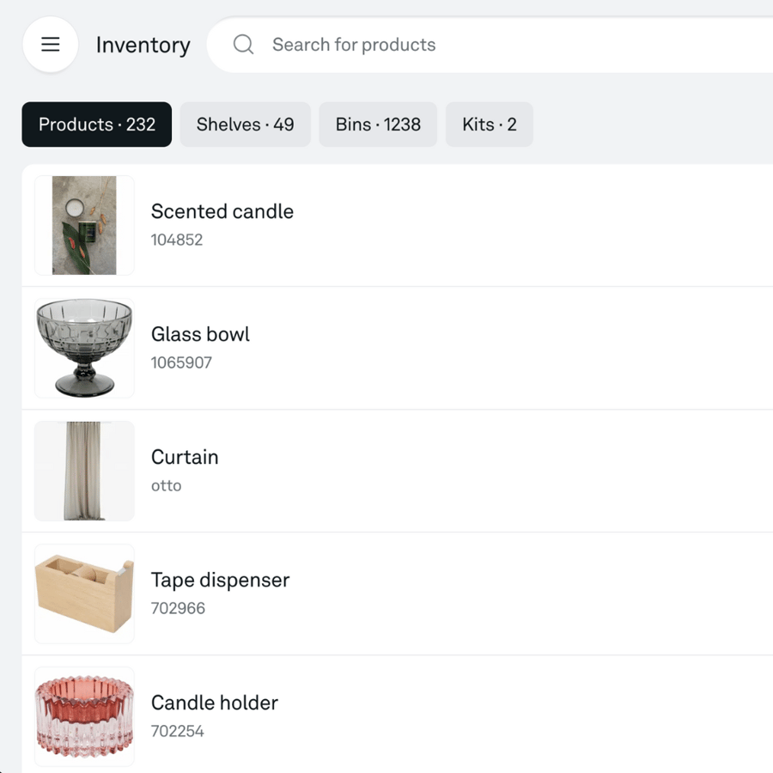The width and height of the screenshot is (773, 773).
Task: Select the Products filter chip
Action: click(96, 125)
